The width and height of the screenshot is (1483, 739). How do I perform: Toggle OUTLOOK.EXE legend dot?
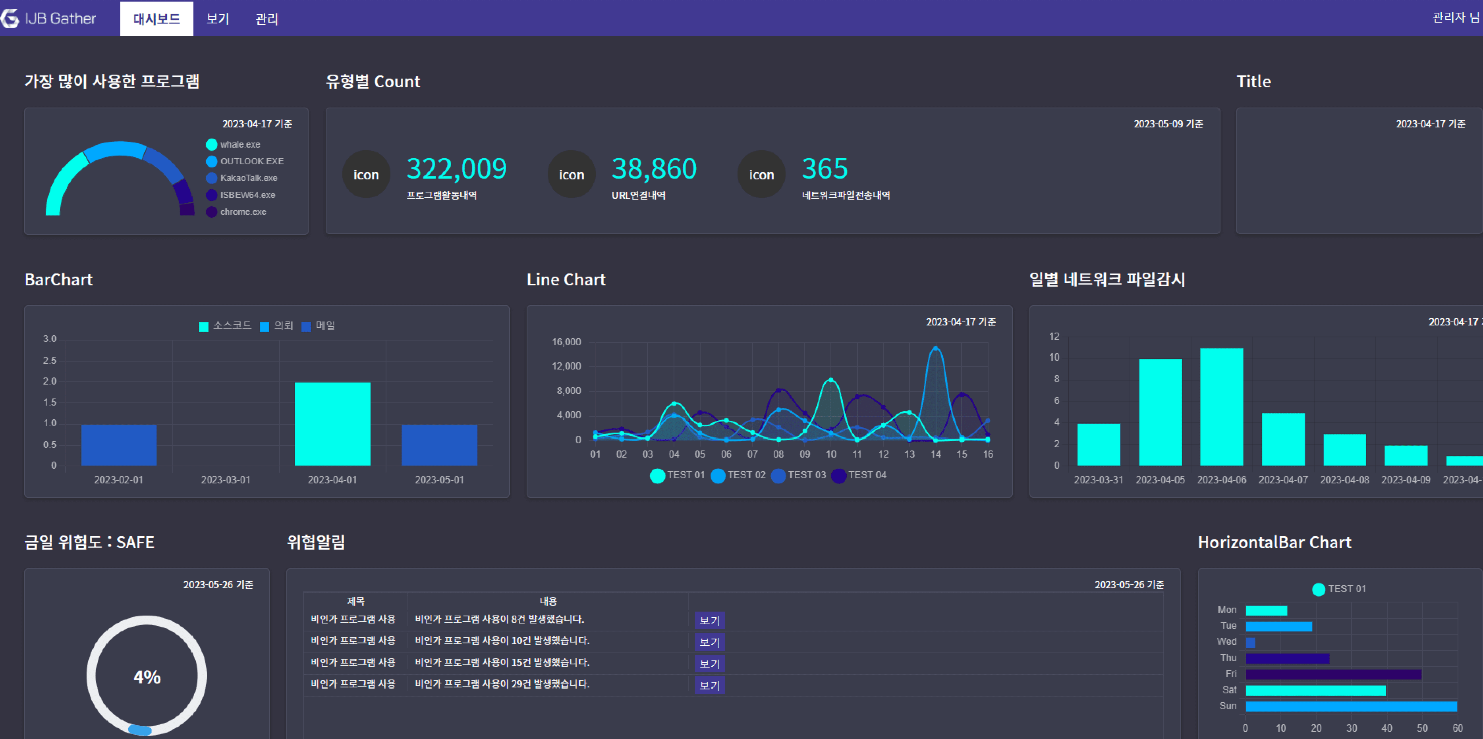point(212,161)
